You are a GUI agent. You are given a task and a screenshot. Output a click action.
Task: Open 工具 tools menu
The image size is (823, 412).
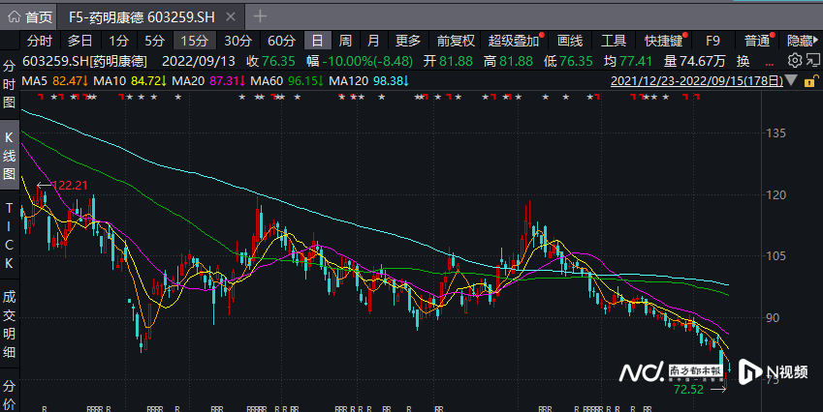(x=613, y=41)
